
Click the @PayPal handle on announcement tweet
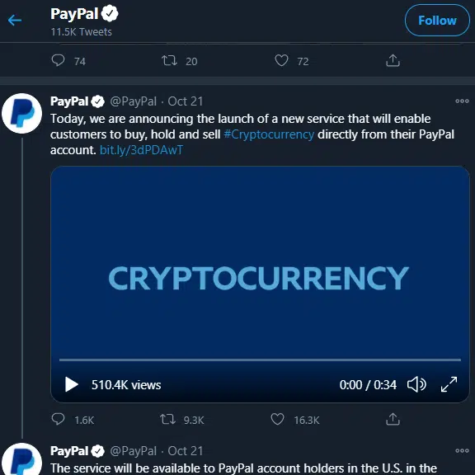pos(134,101)
